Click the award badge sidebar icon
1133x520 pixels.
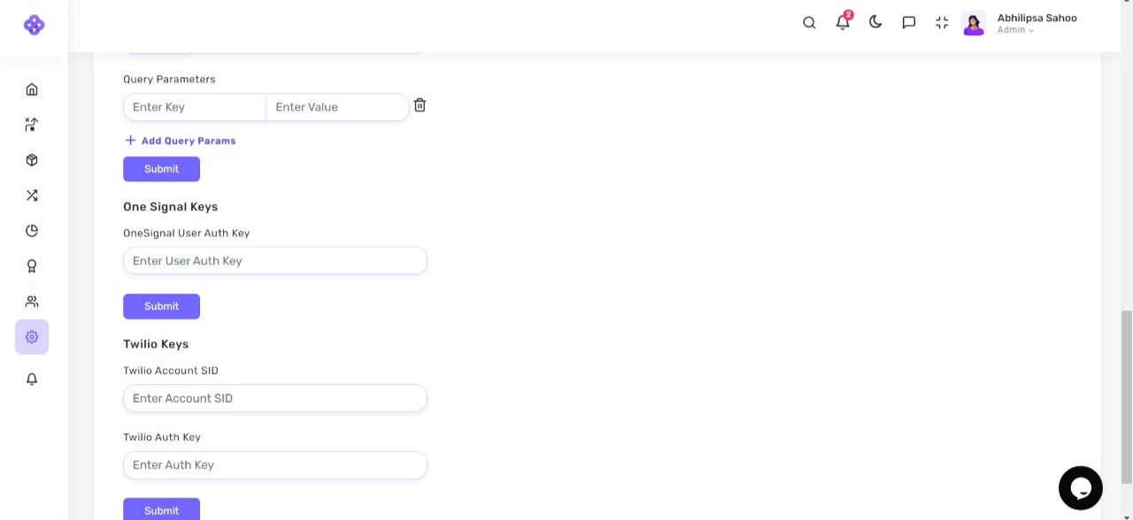point(32,266)
